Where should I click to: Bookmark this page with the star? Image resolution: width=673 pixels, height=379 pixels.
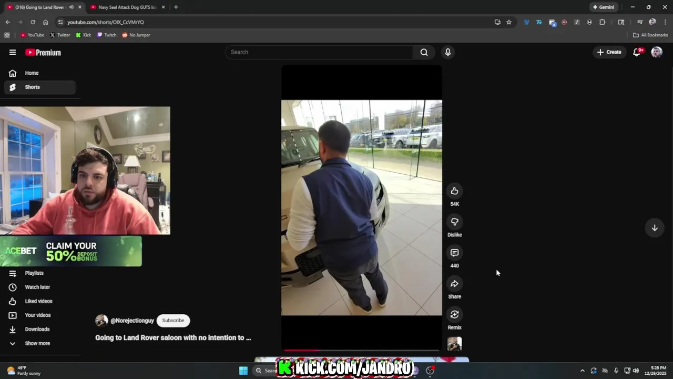509,22
